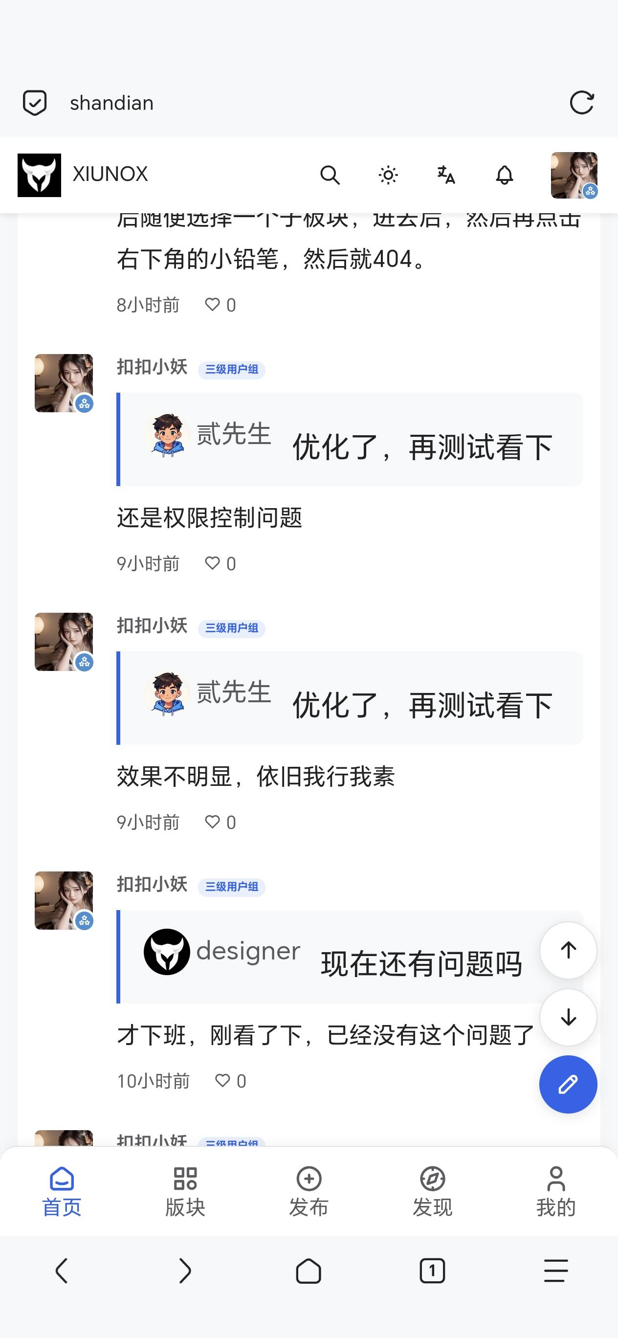Viewport: 618px width, 1338px height.
Task: Open notifications bell icon
Action: point(504,175)
